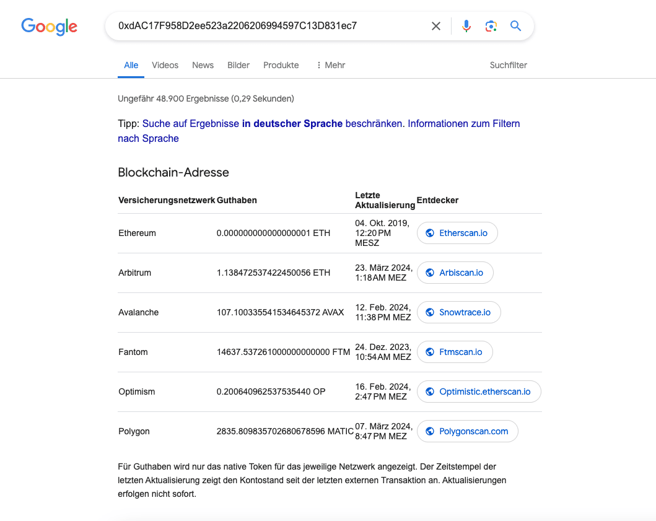The width and height of the screenshot is (656, 521).
Task: Click the 24. Dez. 2023 update timestamp
Action: 383,352
